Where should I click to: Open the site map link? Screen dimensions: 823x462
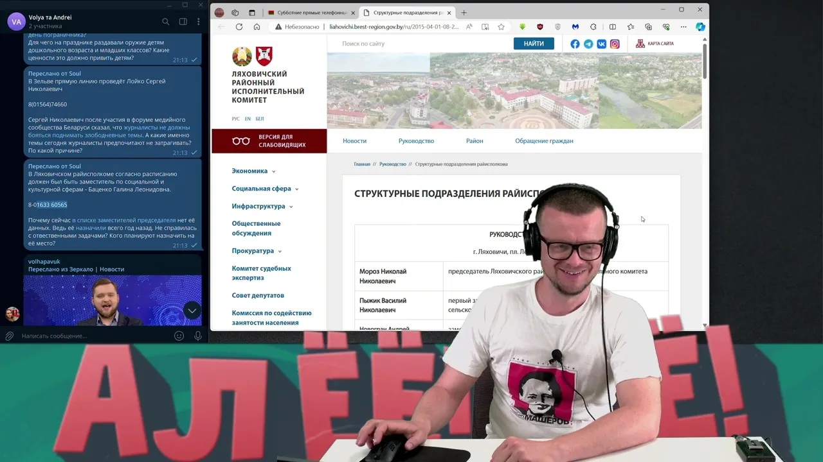(655, 44)
